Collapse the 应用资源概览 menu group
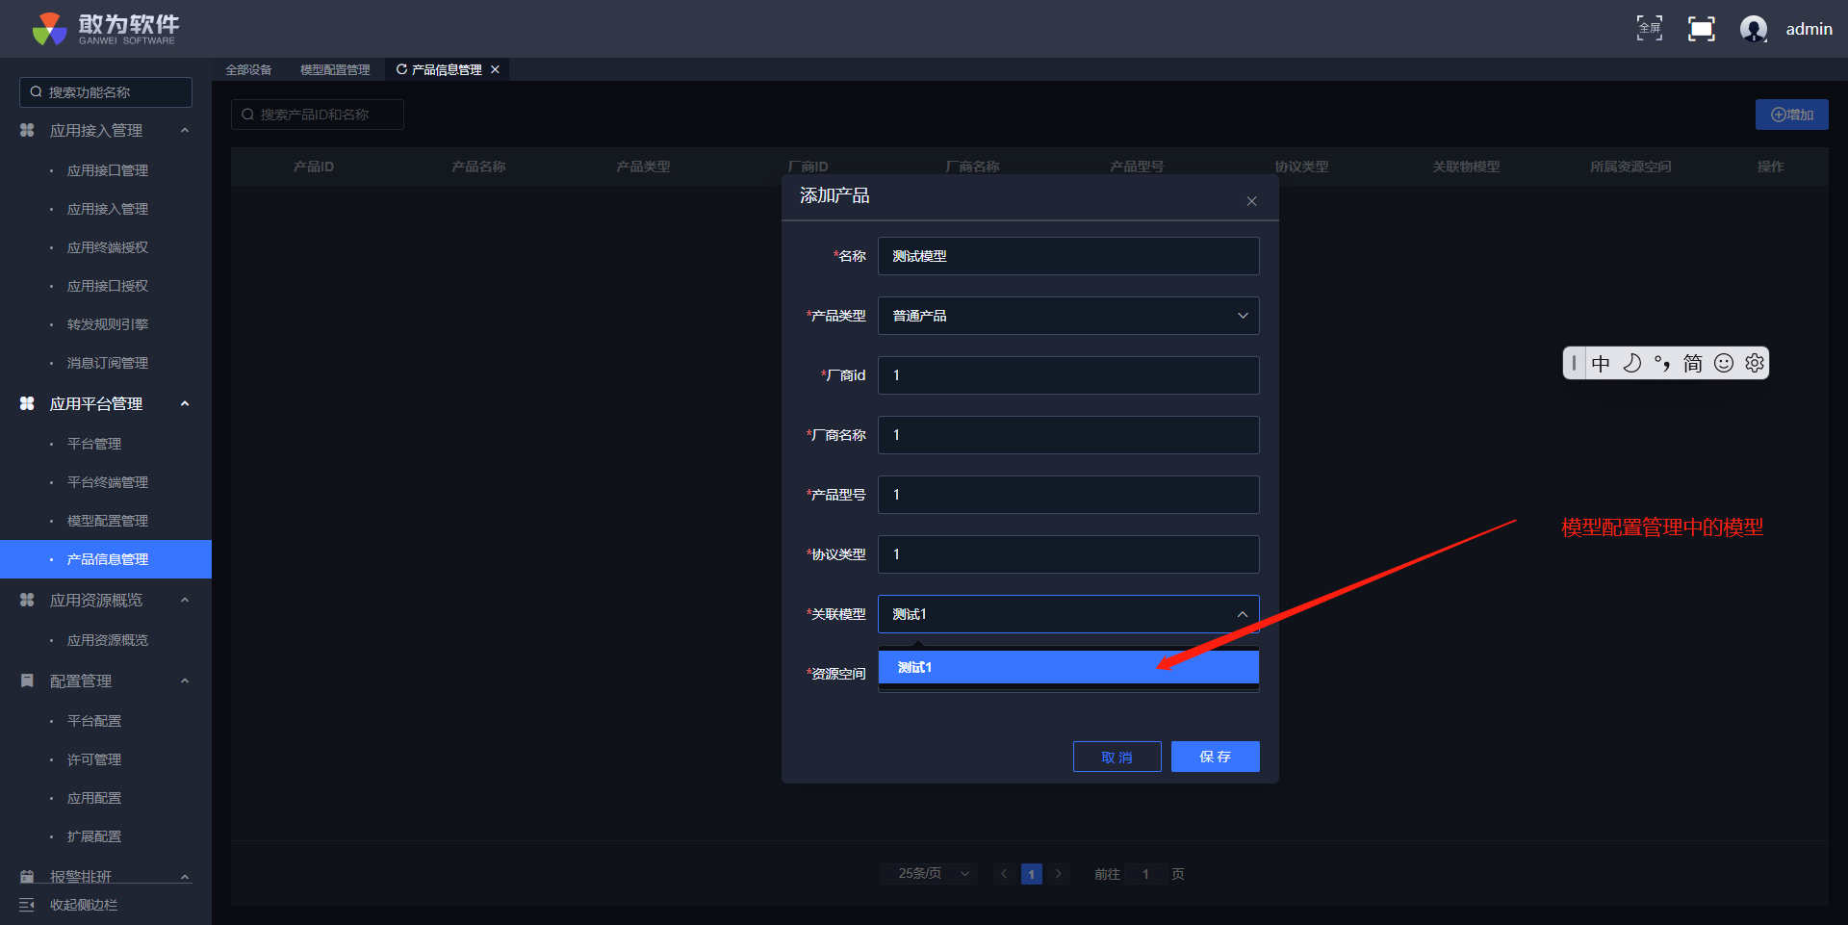 tap(185, 600)
